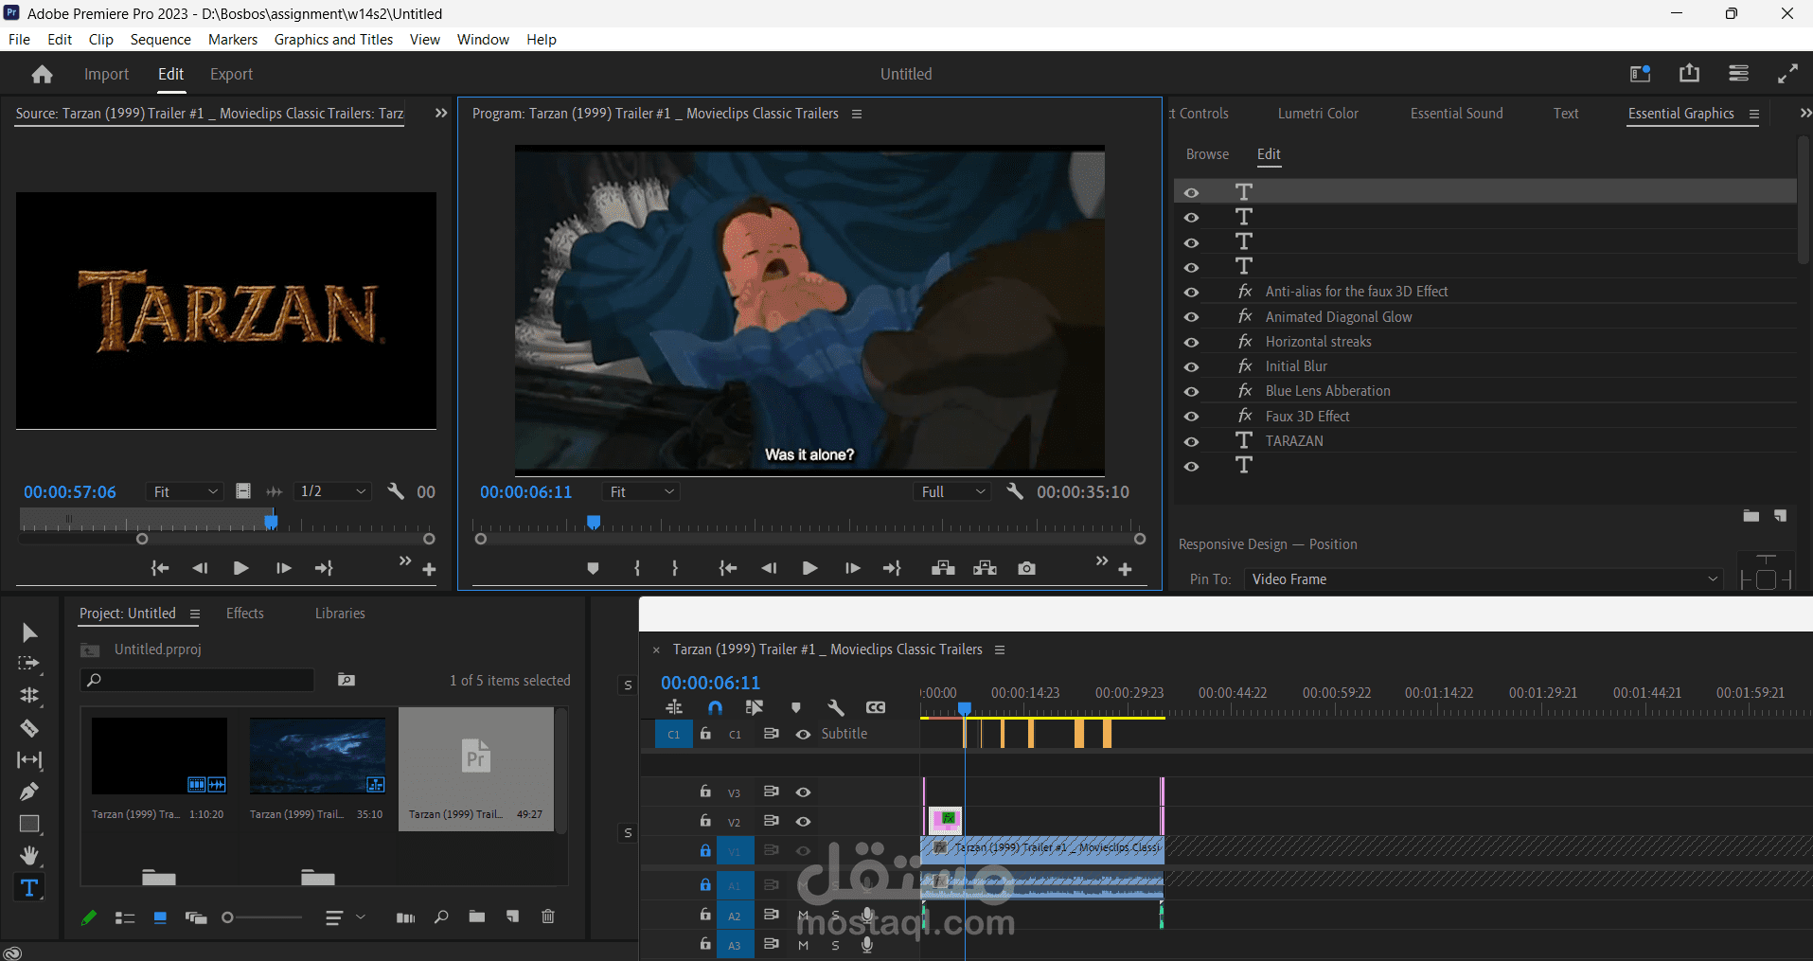Open the Graphics and Titles menu

pos(333,40)
